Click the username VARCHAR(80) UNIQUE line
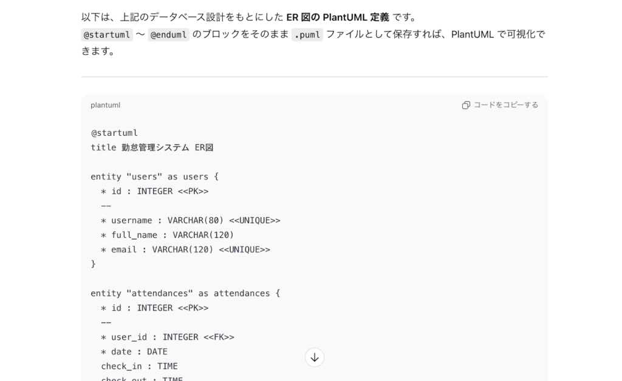622x381 pixels. coord(190,220)
